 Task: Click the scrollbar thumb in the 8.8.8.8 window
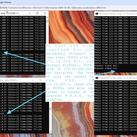click(50, 109)
